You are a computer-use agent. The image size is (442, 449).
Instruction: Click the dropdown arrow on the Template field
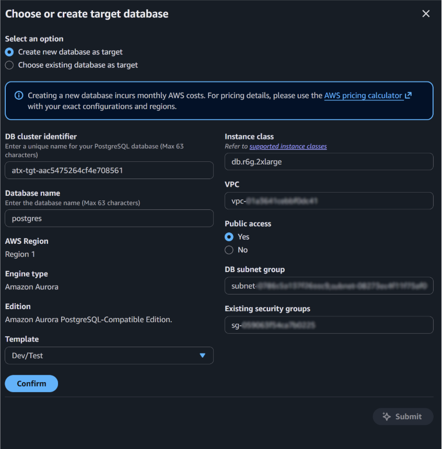(203, 356)
